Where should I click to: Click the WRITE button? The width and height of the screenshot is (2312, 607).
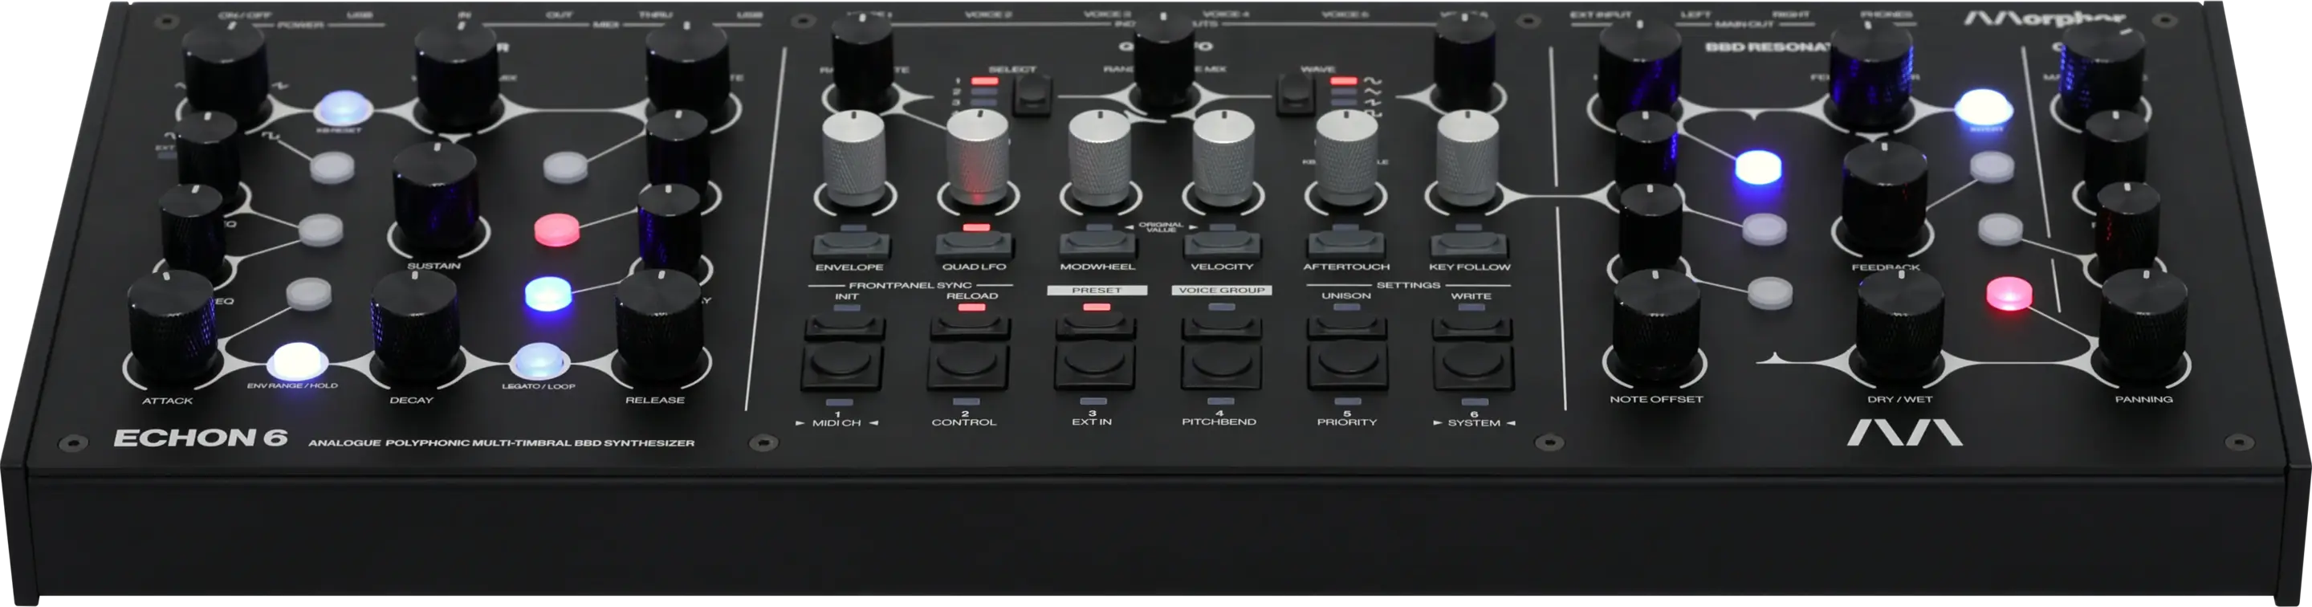[1472, 328]
